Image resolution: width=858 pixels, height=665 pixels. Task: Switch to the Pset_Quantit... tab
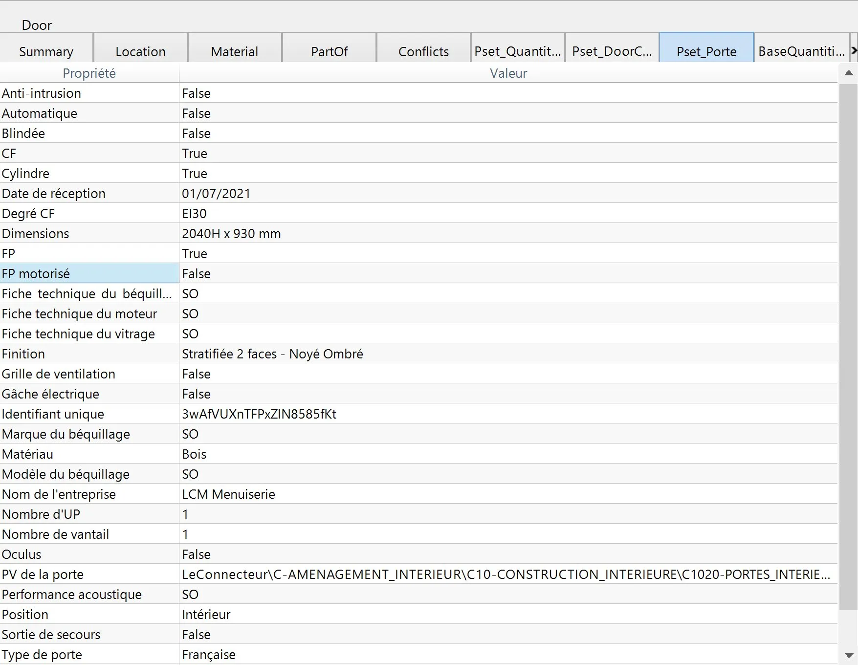tap(518, 48)
